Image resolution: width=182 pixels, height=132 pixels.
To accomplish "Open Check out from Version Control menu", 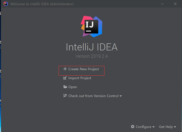I will click(93, 96).
